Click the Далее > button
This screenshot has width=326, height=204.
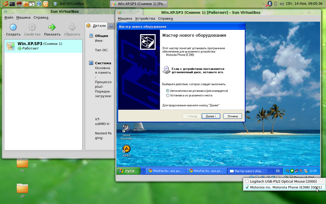(x=211, y=116)
